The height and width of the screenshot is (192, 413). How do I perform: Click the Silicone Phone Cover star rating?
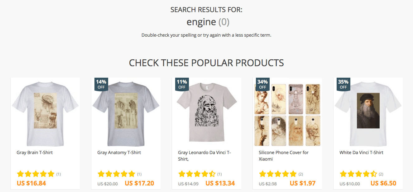pyautogui.click(x=278, y=174)
